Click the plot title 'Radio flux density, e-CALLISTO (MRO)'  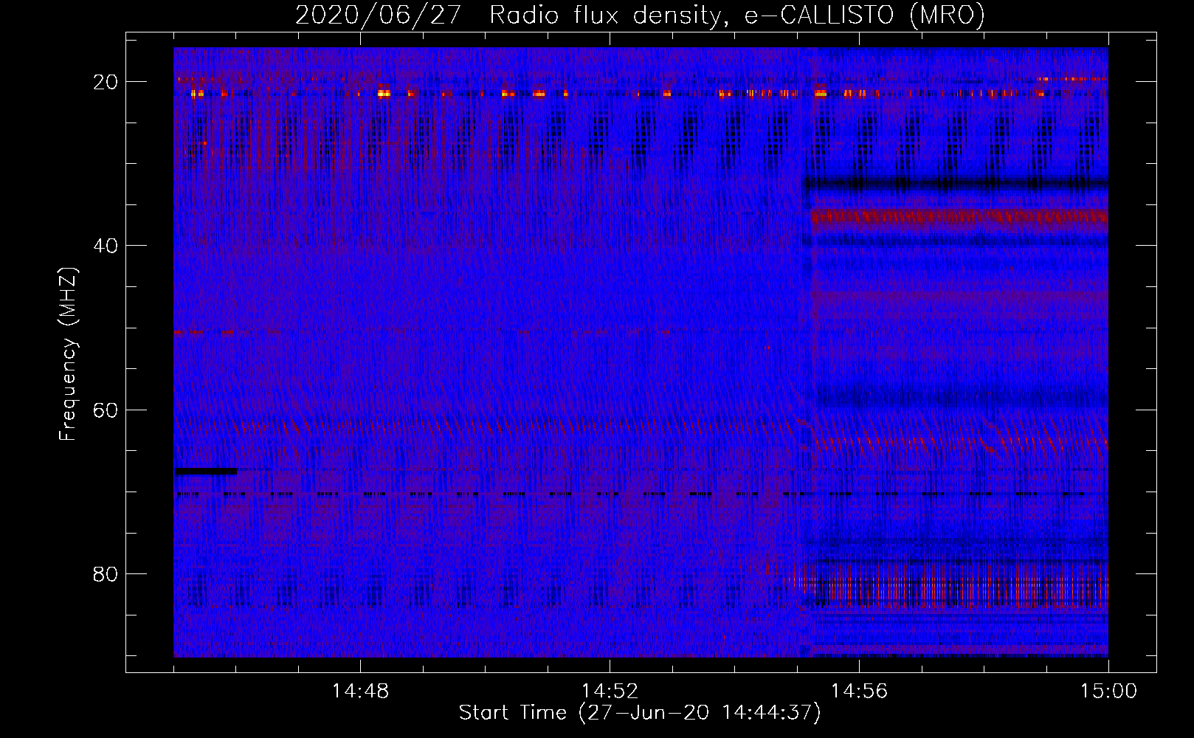tap(737, 15)
